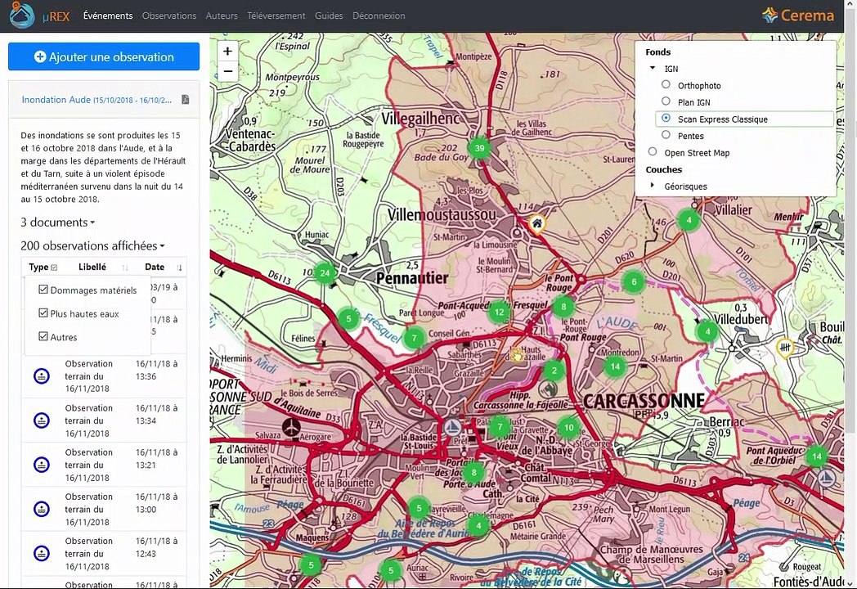Open the 5 cluster near Maquens

click(311, 565)
